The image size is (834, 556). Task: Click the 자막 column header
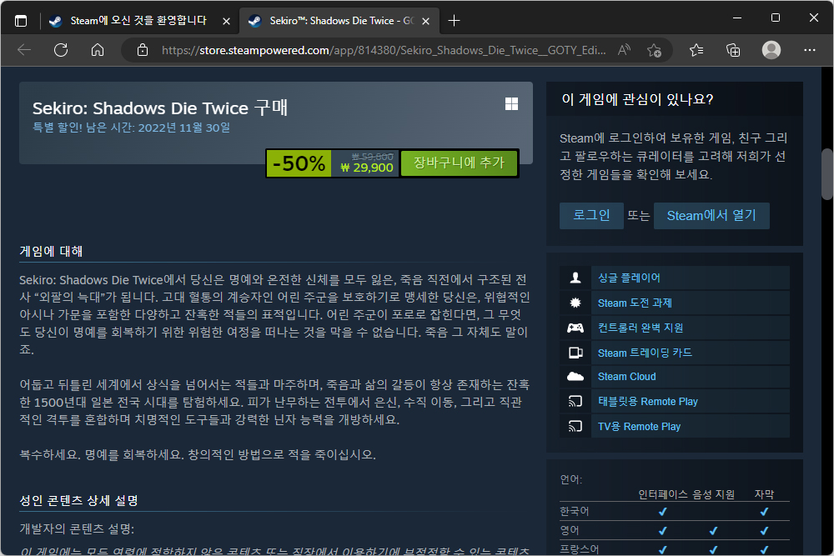point(764,494)
